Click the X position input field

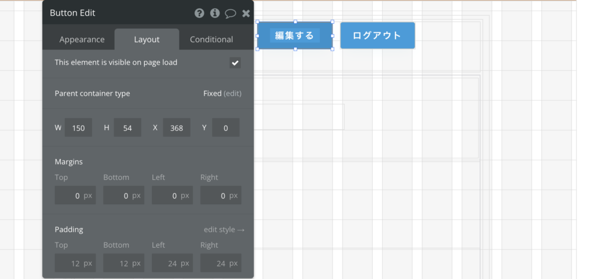point(177,128)
